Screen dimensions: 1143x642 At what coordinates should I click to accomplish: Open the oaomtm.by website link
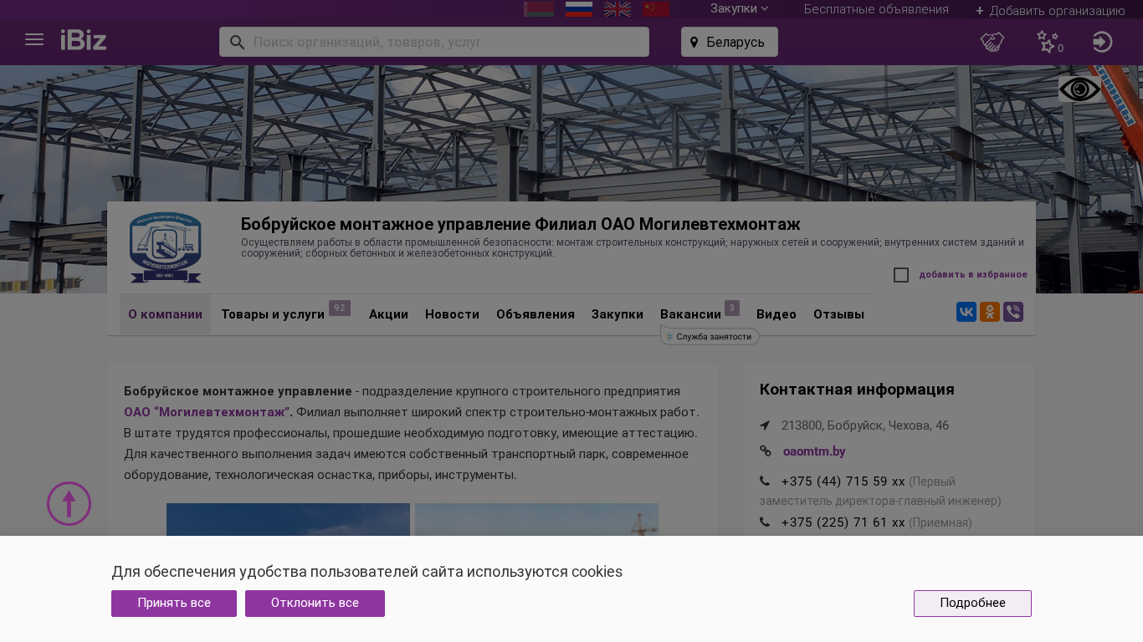click(814, 451)
